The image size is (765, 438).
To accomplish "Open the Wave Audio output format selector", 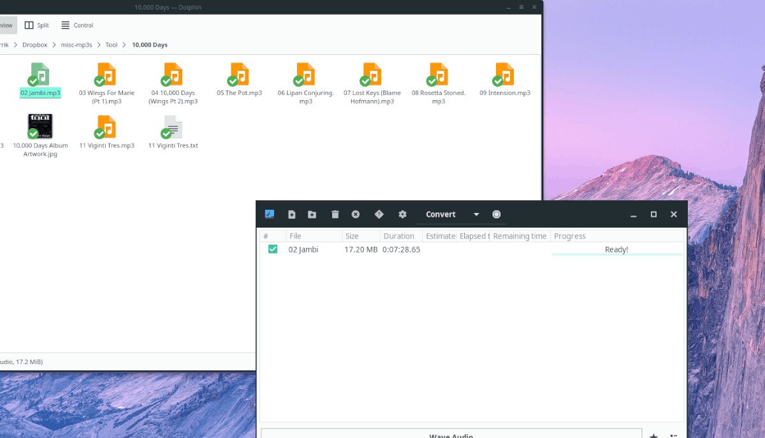I will [x=451, y=435].
